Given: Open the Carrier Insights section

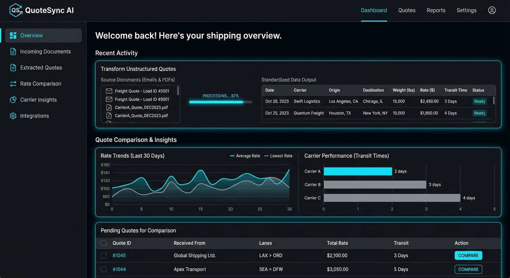Looking at the screenshot, I should pyautogui.click(x=13, y=100).
